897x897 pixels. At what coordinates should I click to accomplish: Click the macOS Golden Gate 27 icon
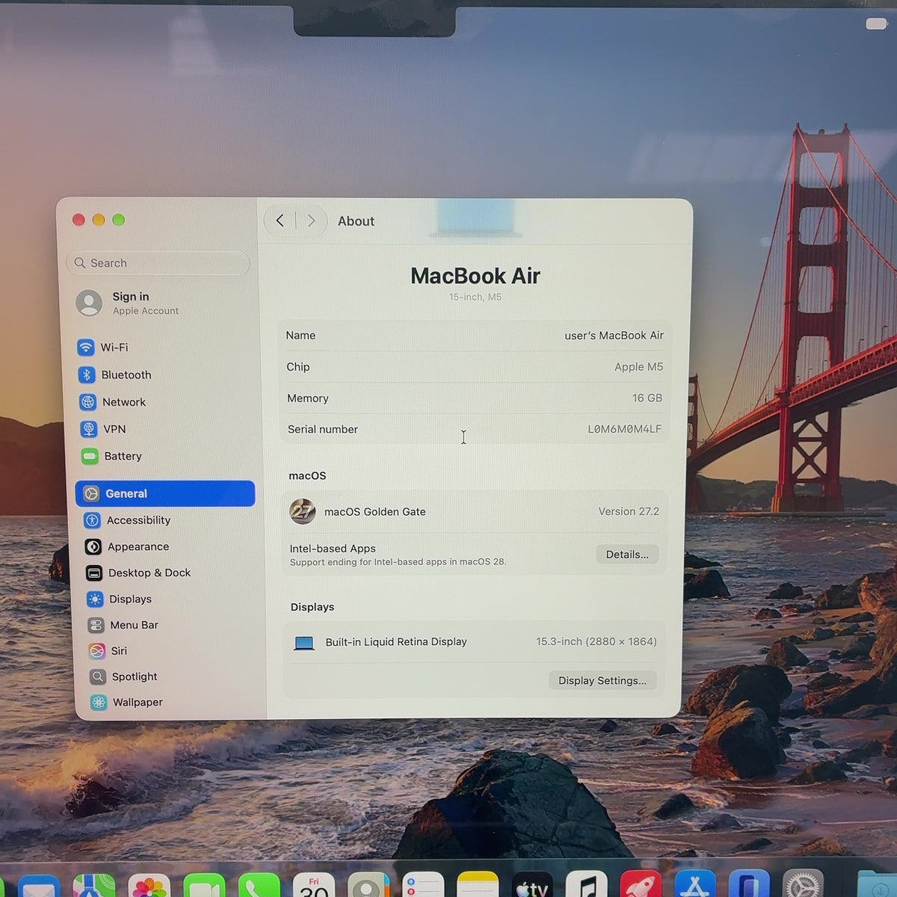303,511
